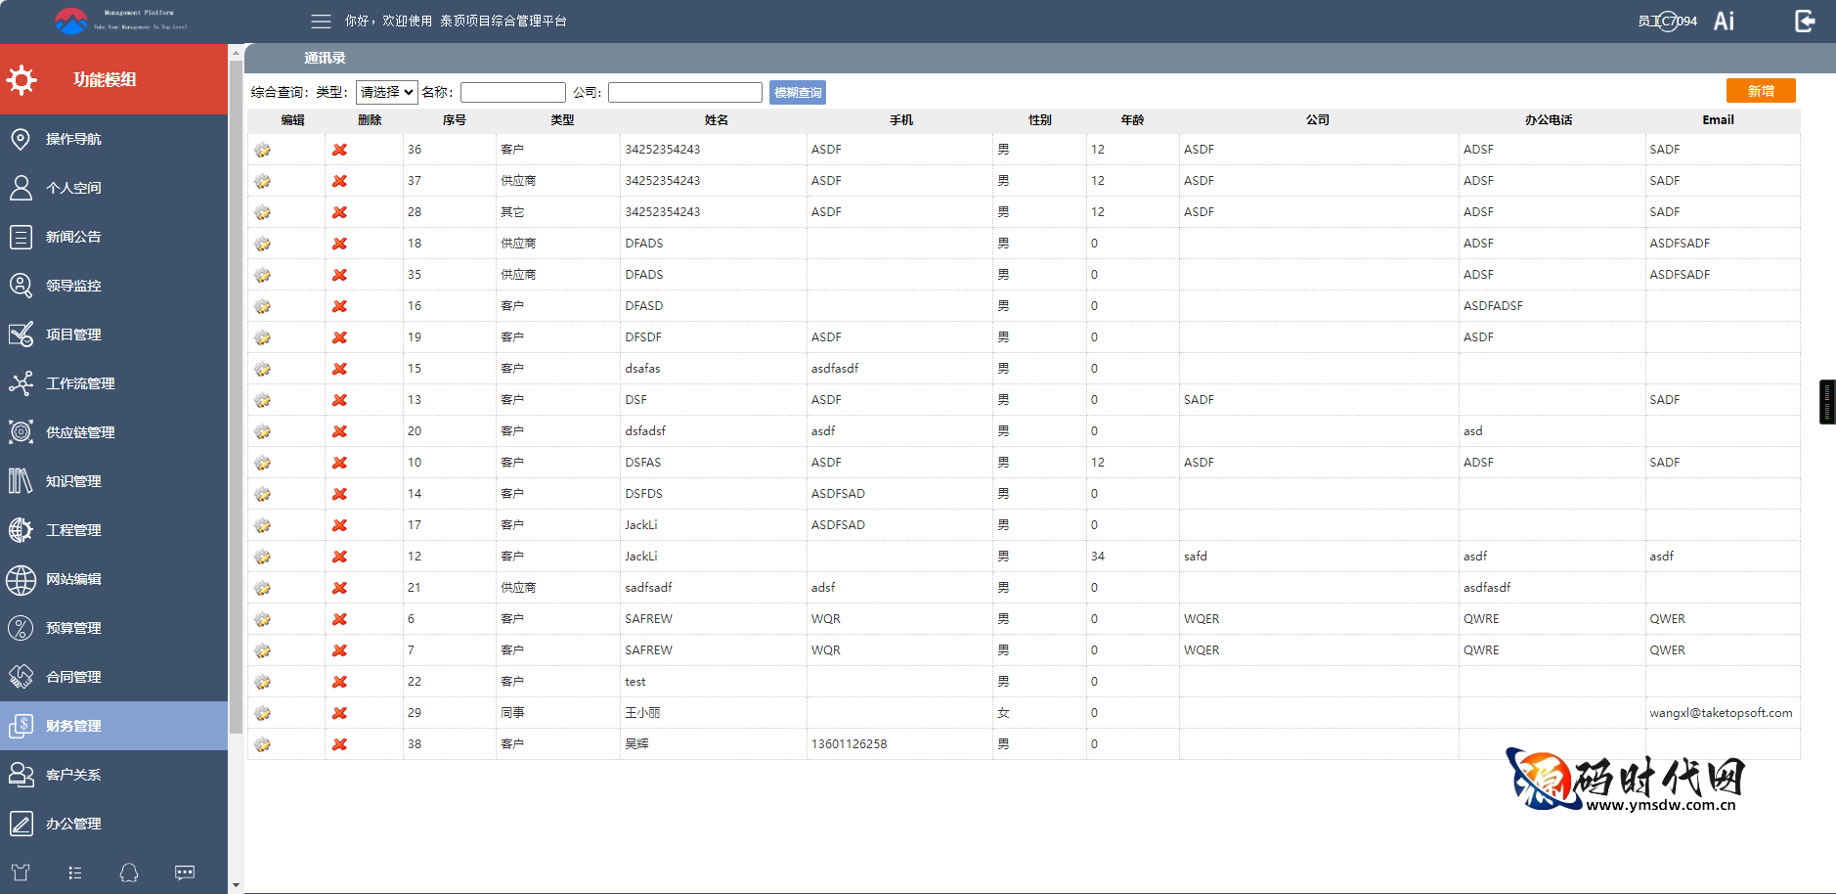Click the logout icon in header
1836x894 pixels.
(1805, 21)
